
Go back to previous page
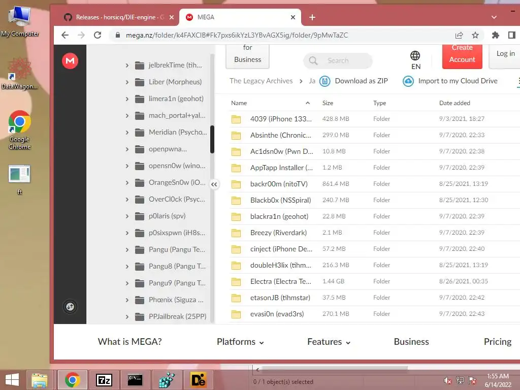click(65, 35)
